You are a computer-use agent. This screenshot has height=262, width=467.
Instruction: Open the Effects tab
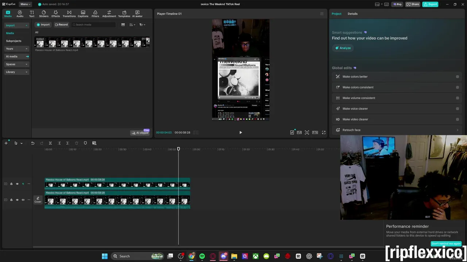click(x=55, y=14)
